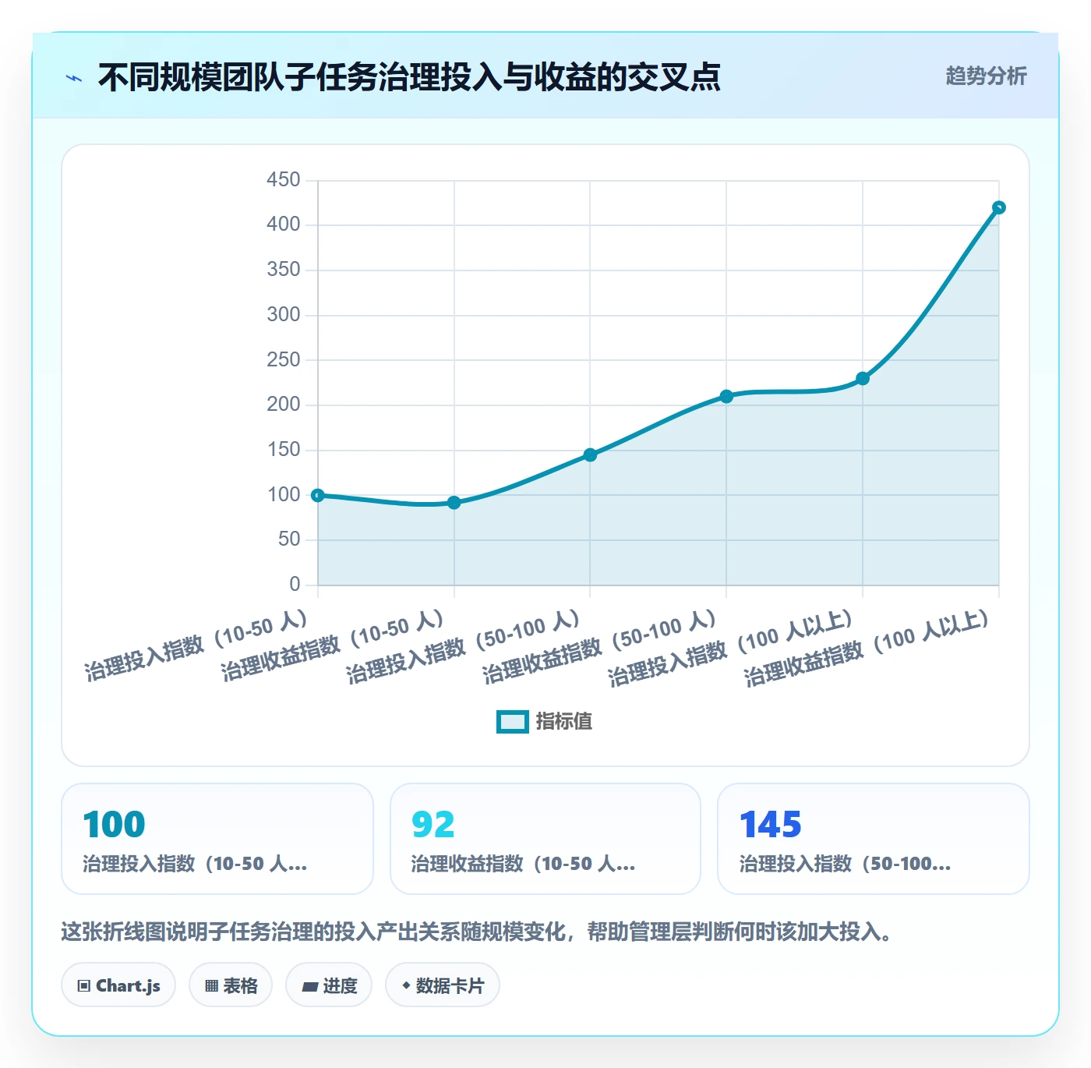Click the 表格 tag
Viewport: 1091px width, 1068px height.
pyautogui.click(x=231, y=985)
